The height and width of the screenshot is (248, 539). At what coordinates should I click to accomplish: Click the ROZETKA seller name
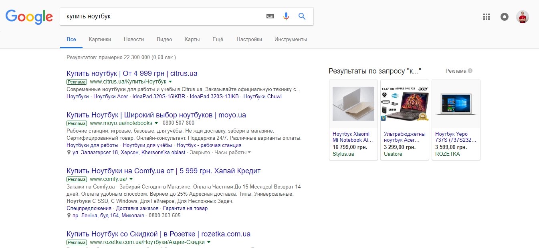[448, 154]
